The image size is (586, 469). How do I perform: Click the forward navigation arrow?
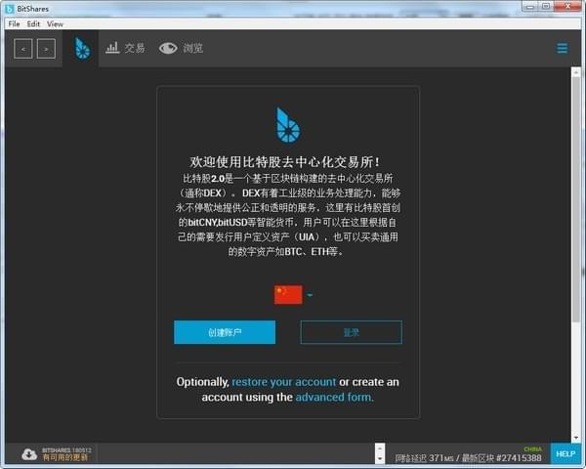(x=46, y=48)
